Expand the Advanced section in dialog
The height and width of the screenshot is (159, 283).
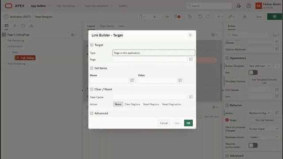pyautogui.click(x=92, y=113)
